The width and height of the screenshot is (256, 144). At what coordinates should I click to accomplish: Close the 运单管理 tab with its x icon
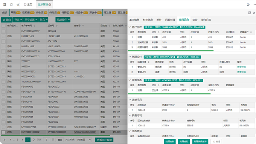pyautogui.click(x=50, y=4)
